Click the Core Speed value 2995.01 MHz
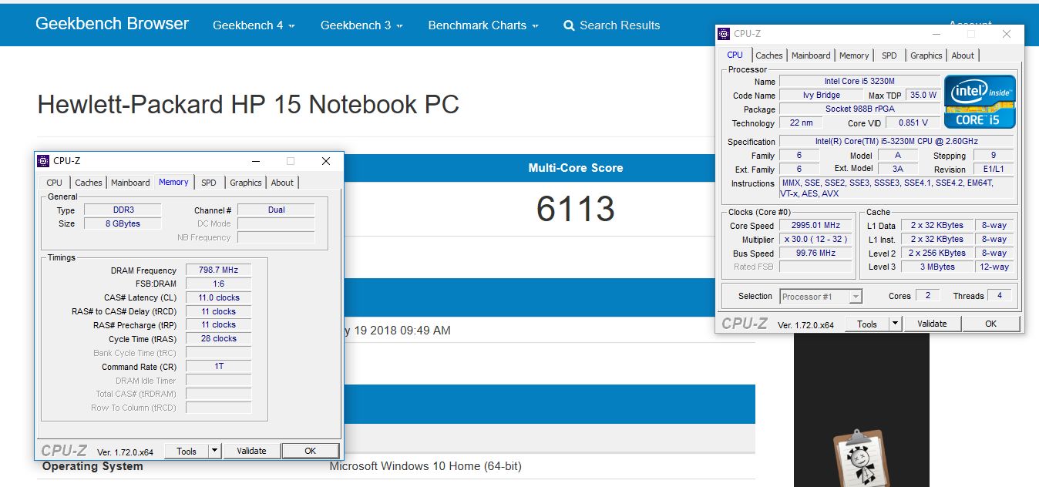 pos(815,225)
